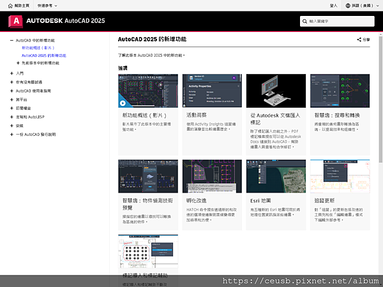This screenshot has height=287, width=383.
Task: Click the 分享 share label
Action: click(x=366, y=40)
